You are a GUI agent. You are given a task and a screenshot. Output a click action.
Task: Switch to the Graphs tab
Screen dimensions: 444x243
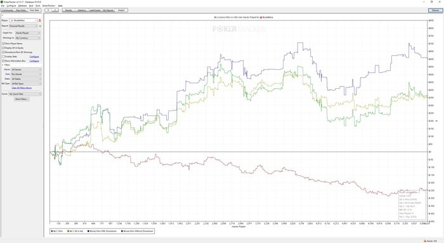121,10
